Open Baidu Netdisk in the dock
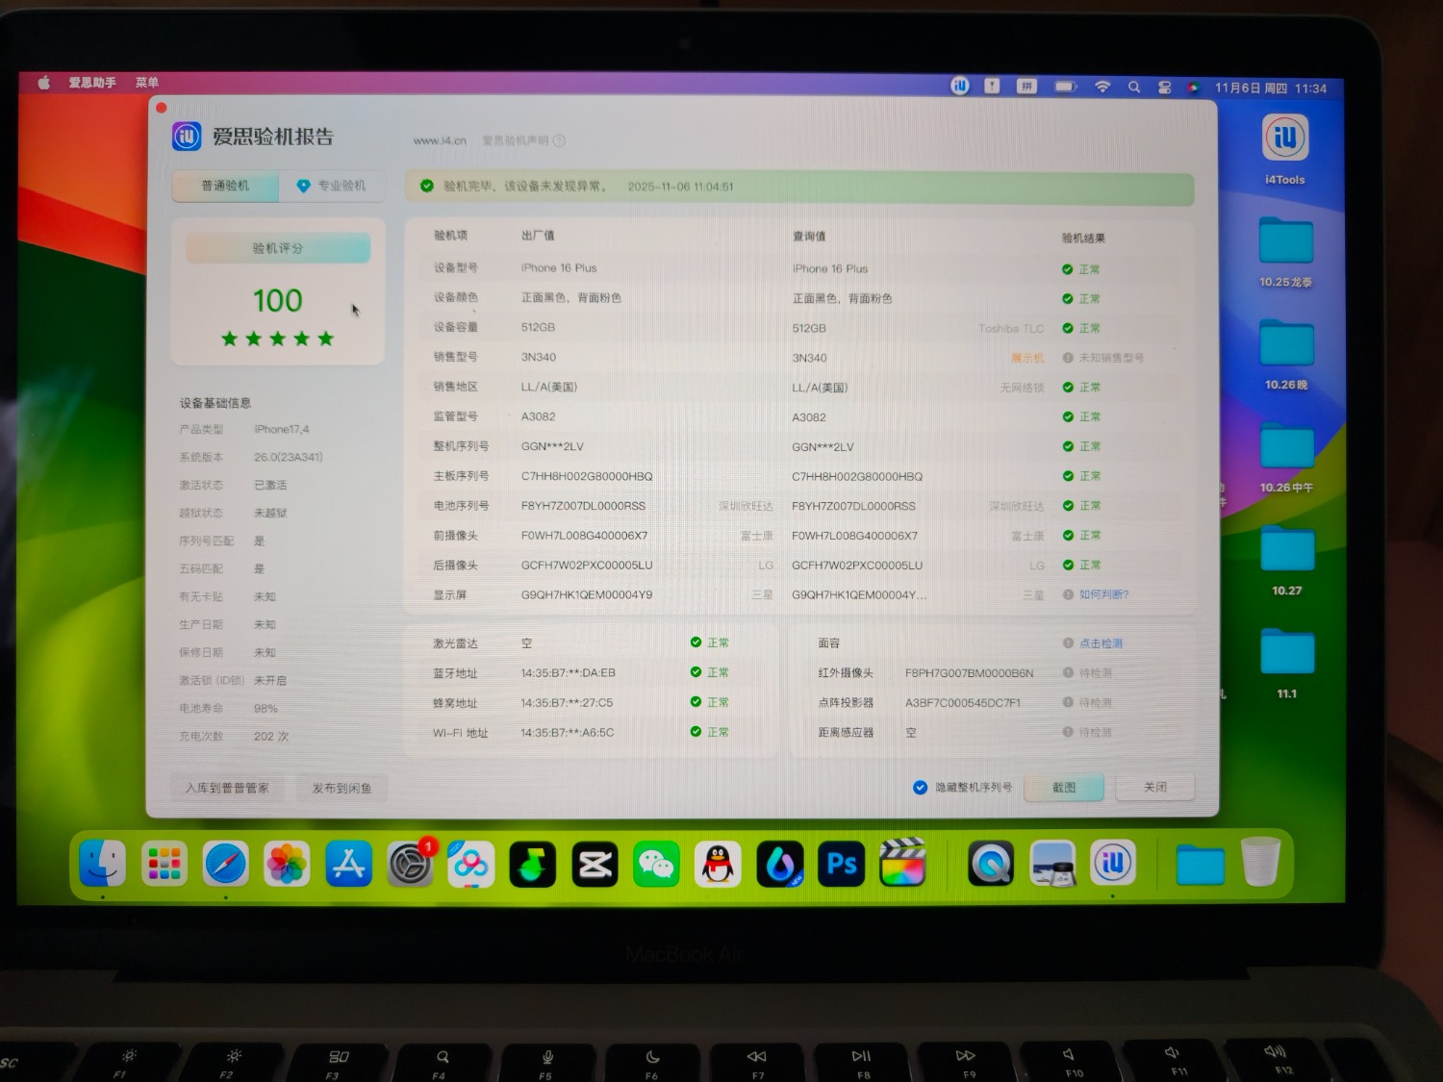Viewport: 1443px width, 1082px height. tap(471, 865)
